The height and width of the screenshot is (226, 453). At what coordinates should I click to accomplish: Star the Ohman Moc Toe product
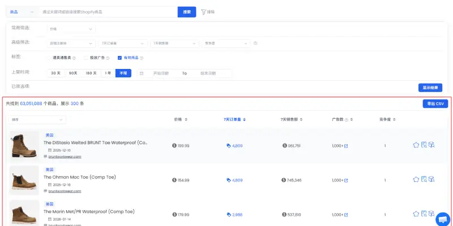coord(416,180)
